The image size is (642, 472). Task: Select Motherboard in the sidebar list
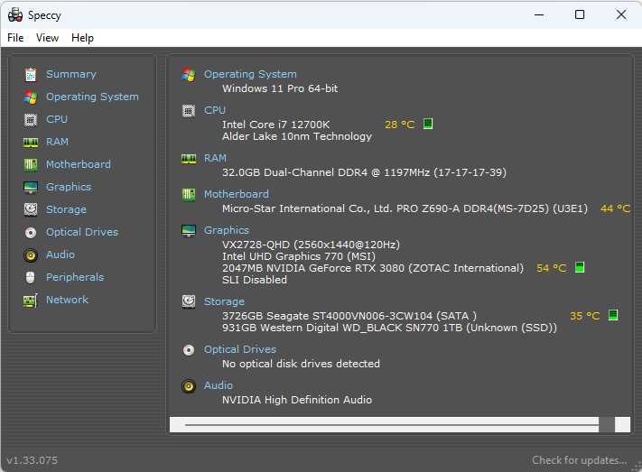79,164
